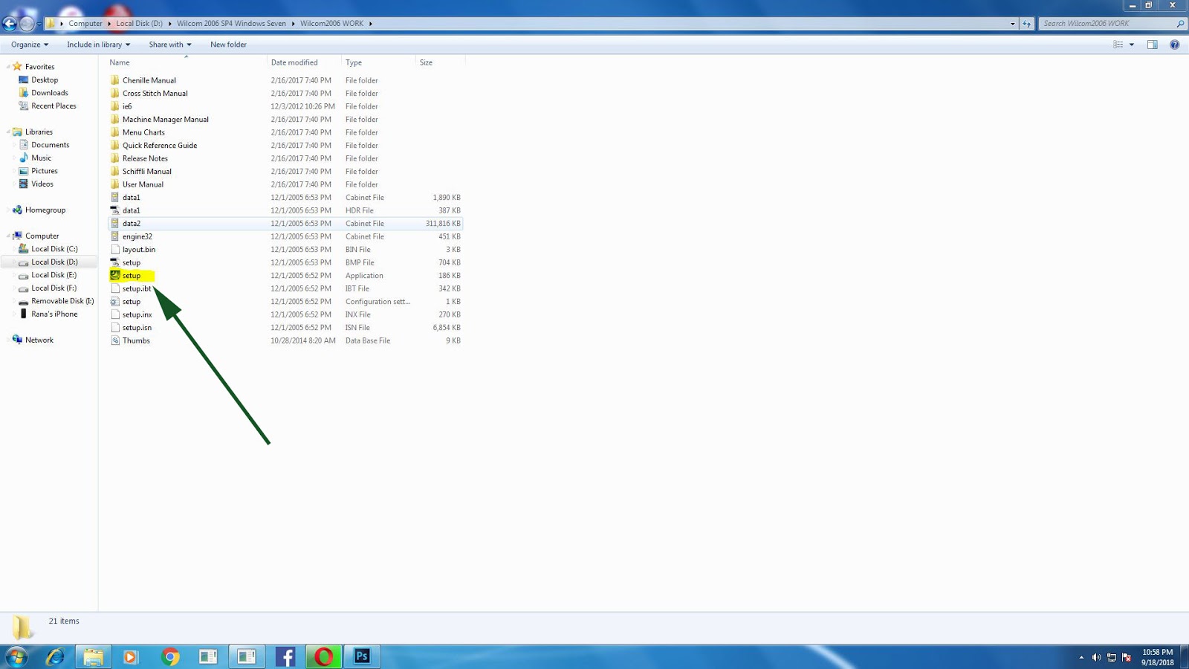Select the setup BMP File icon
Viewport: 1189px width, 669px height.
point(115,262)
